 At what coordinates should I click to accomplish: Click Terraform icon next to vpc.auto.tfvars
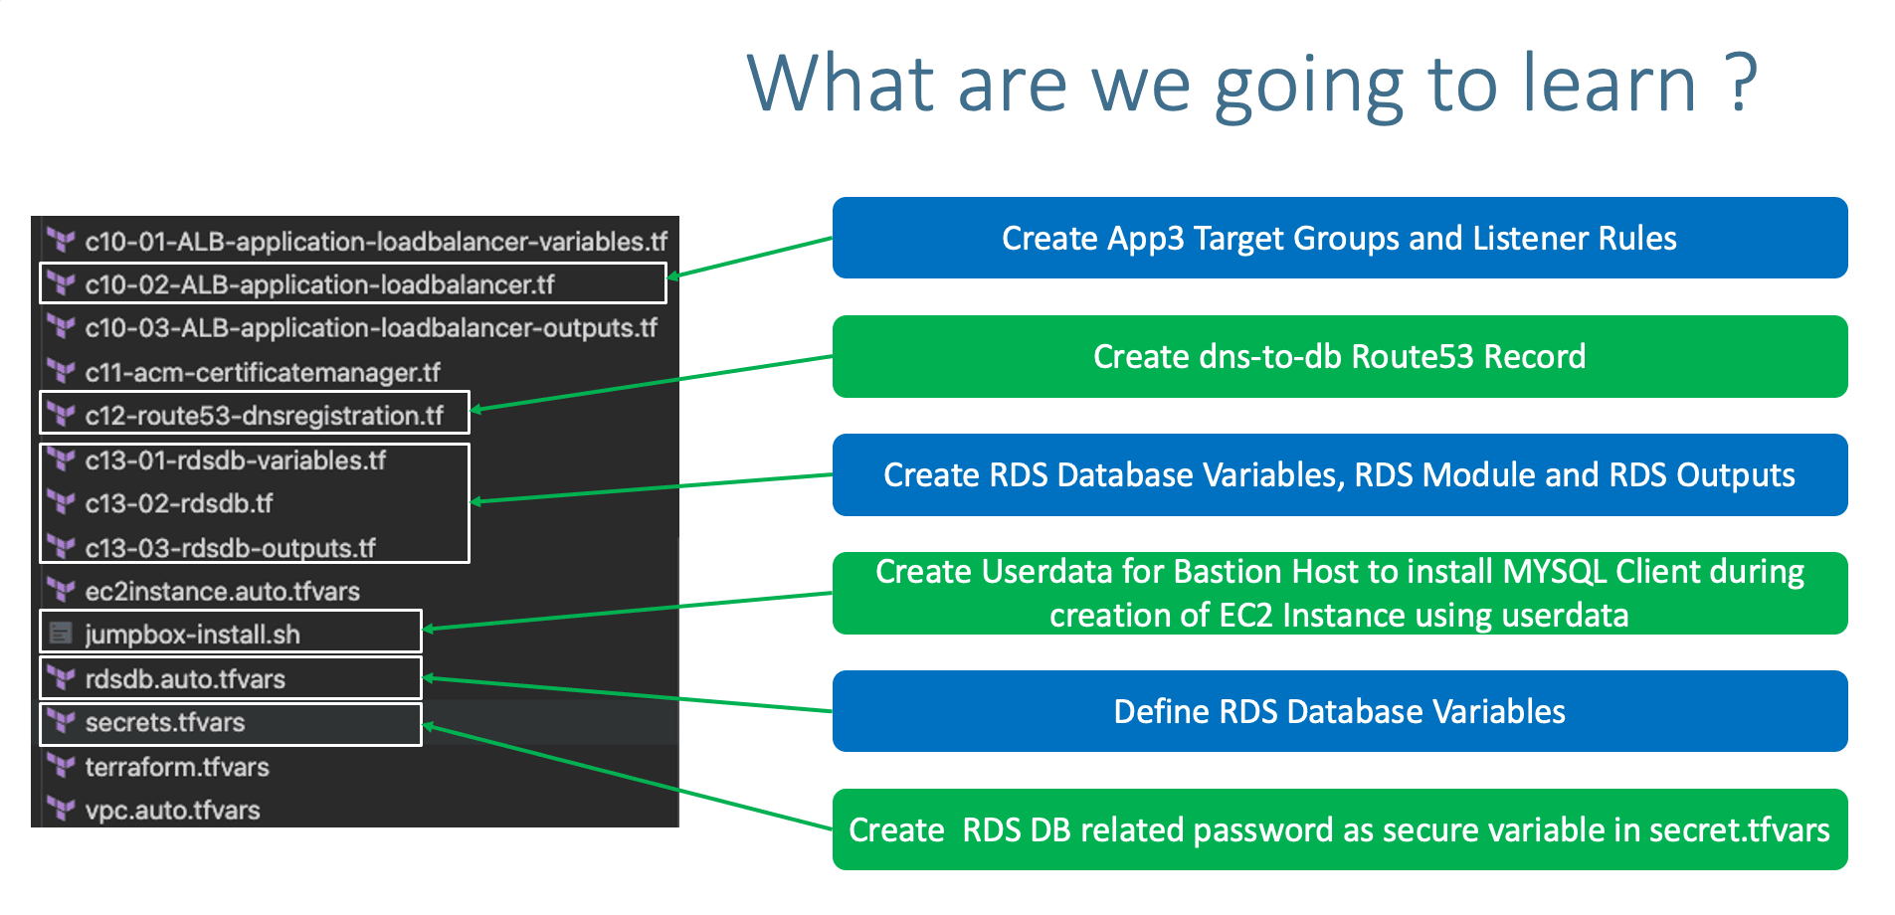point(62,810)
